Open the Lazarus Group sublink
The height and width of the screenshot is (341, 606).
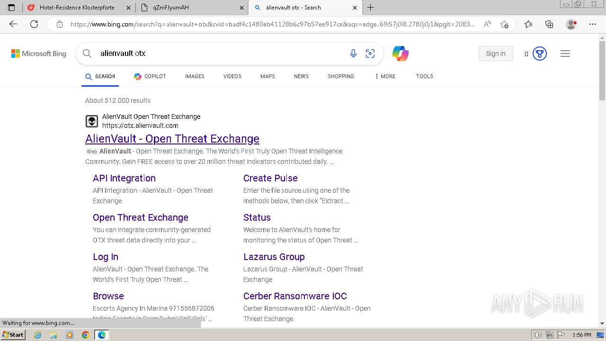click(274, 257)
